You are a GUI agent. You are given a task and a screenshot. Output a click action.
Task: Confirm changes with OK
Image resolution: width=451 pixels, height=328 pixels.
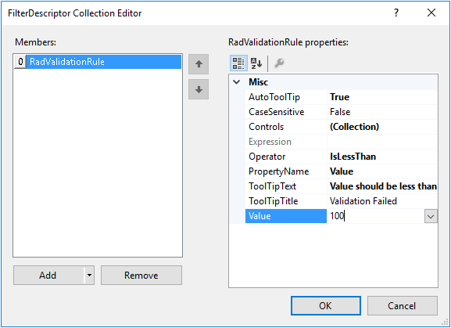coord(326,305)
